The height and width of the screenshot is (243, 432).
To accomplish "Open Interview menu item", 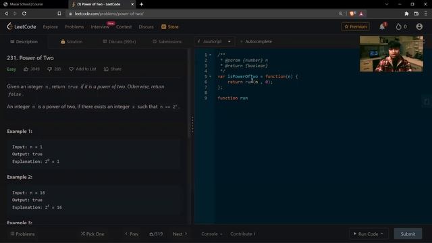I will pyautogui.click(x=100, y=27).
